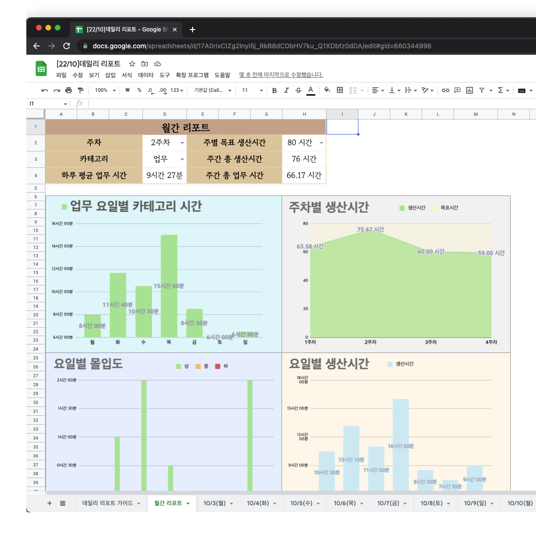Viewport: 536px width, 547px height.
Task: Open the 123 number format dropdown
Action: pyautogui.click(x=177, y=90)
